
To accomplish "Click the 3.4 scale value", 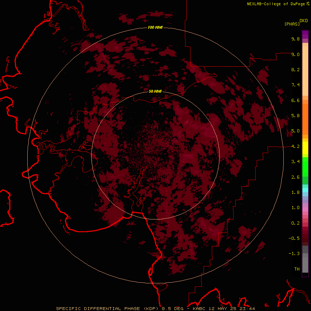I will 295,162.
